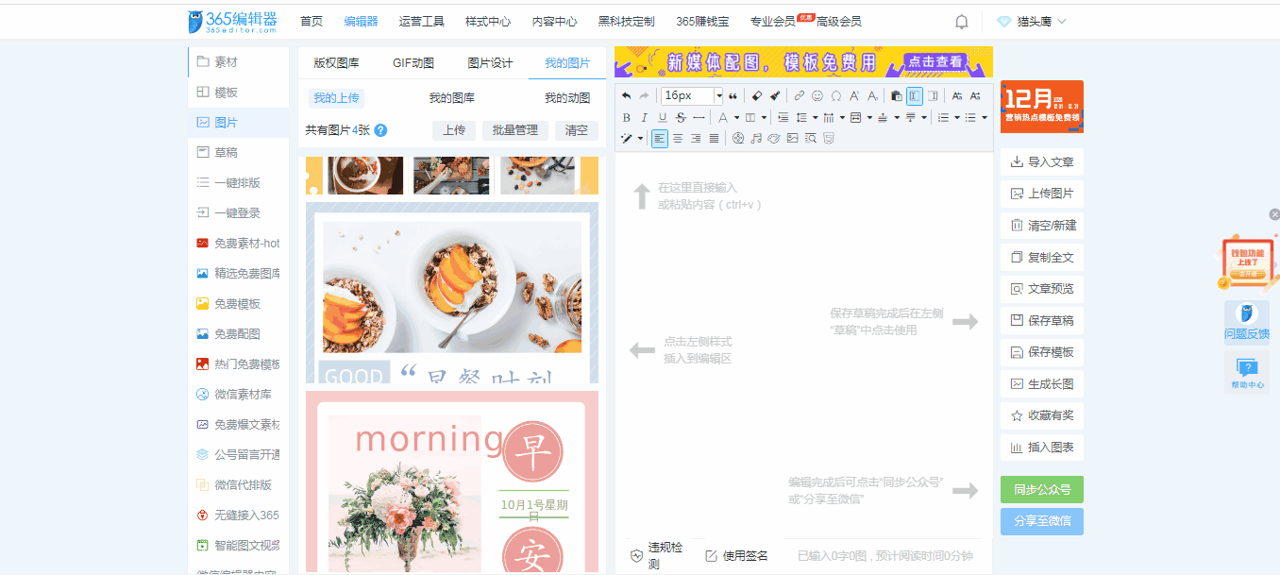Expand the ordered list style dropdown
Image resolution: width=1280 pixels, height=575 pixels.
[x=957, y=118]
